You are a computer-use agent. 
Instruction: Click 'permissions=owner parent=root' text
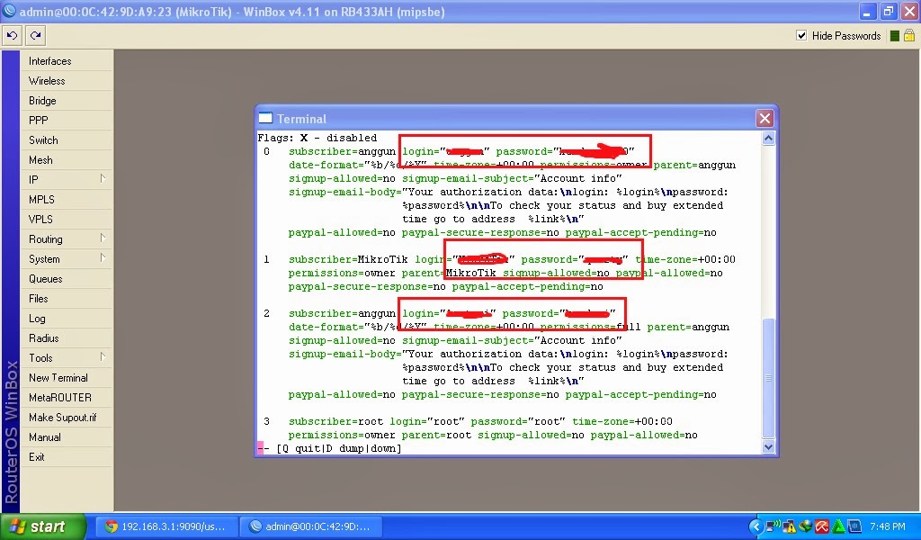(x=380, y=435)
